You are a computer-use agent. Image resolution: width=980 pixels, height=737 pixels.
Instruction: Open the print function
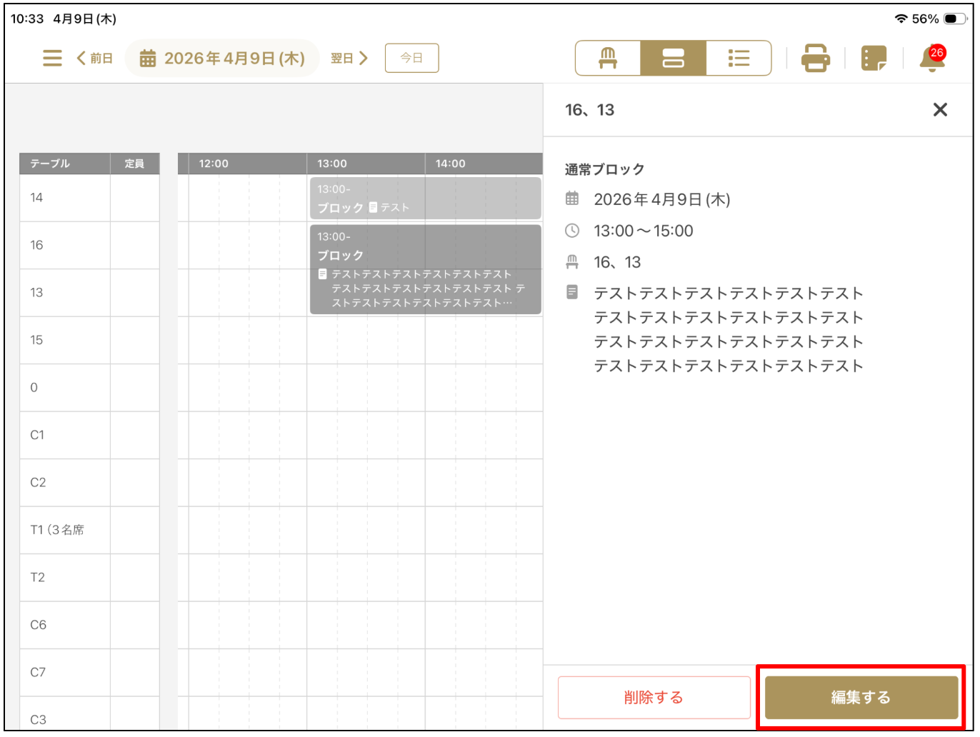coord(815,58)
